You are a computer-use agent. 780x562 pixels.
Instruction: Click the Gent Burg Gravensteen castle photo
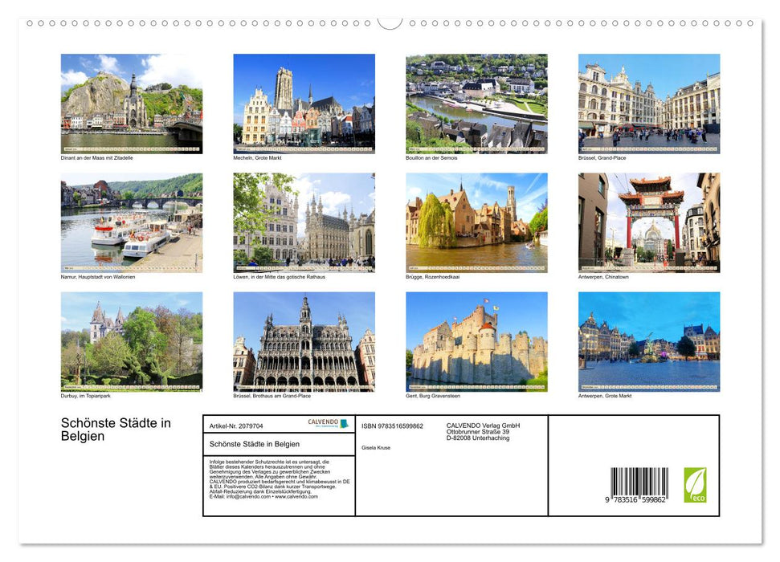click(476, 338)
